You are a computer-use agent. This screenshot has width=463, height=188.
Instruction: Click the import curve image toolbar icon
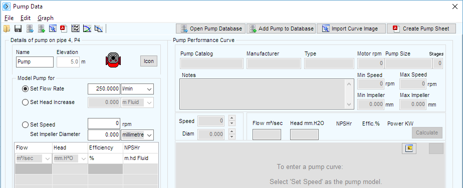coord(53,28)
